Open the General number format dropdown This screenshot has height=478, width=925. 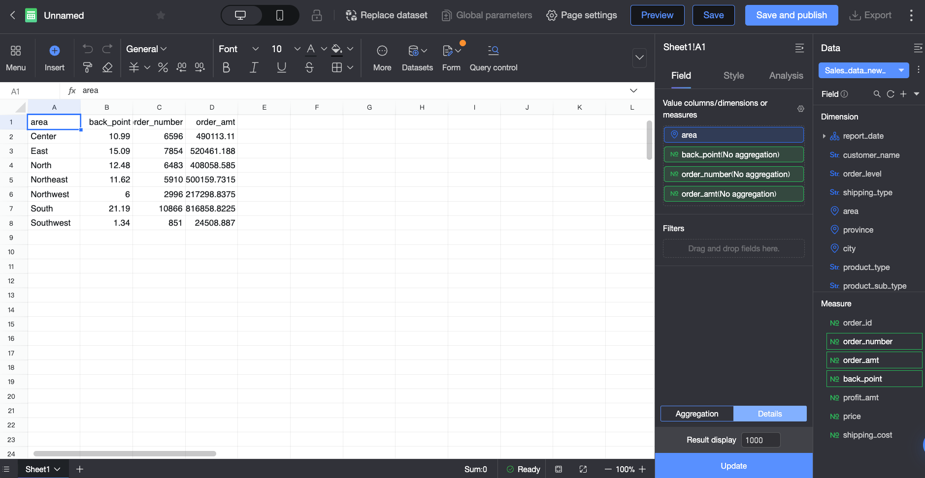pos(146,49)
